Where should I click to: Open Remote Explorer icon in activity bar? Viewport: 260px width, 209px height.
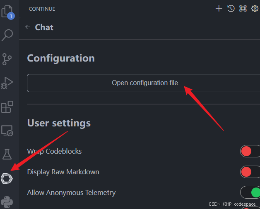coord(7,131)
